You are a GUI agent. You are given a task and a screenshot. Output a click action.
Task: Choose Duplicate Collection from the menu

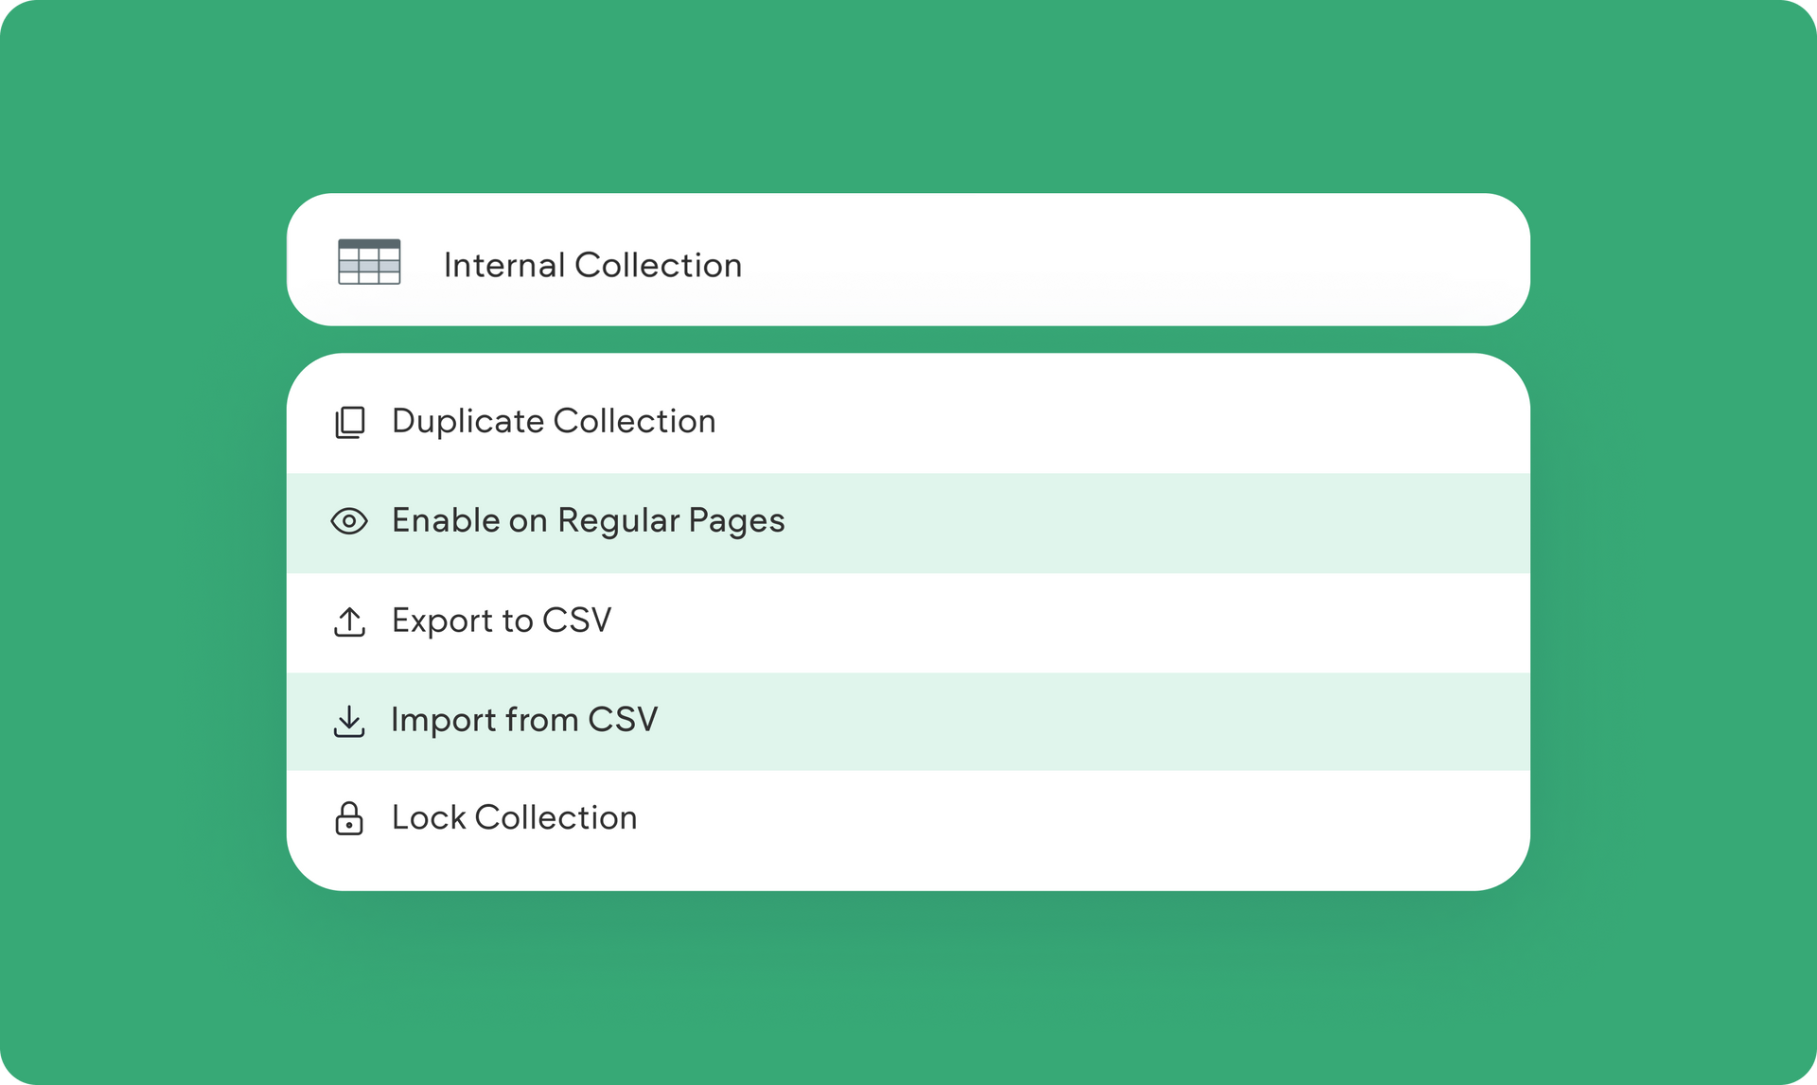pos(554,421)
